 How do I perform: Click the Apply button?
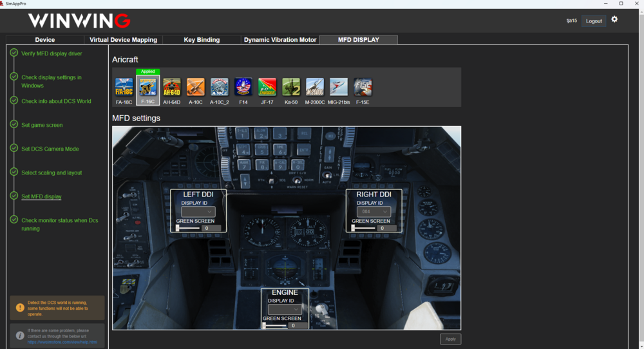tap(450, 339)
